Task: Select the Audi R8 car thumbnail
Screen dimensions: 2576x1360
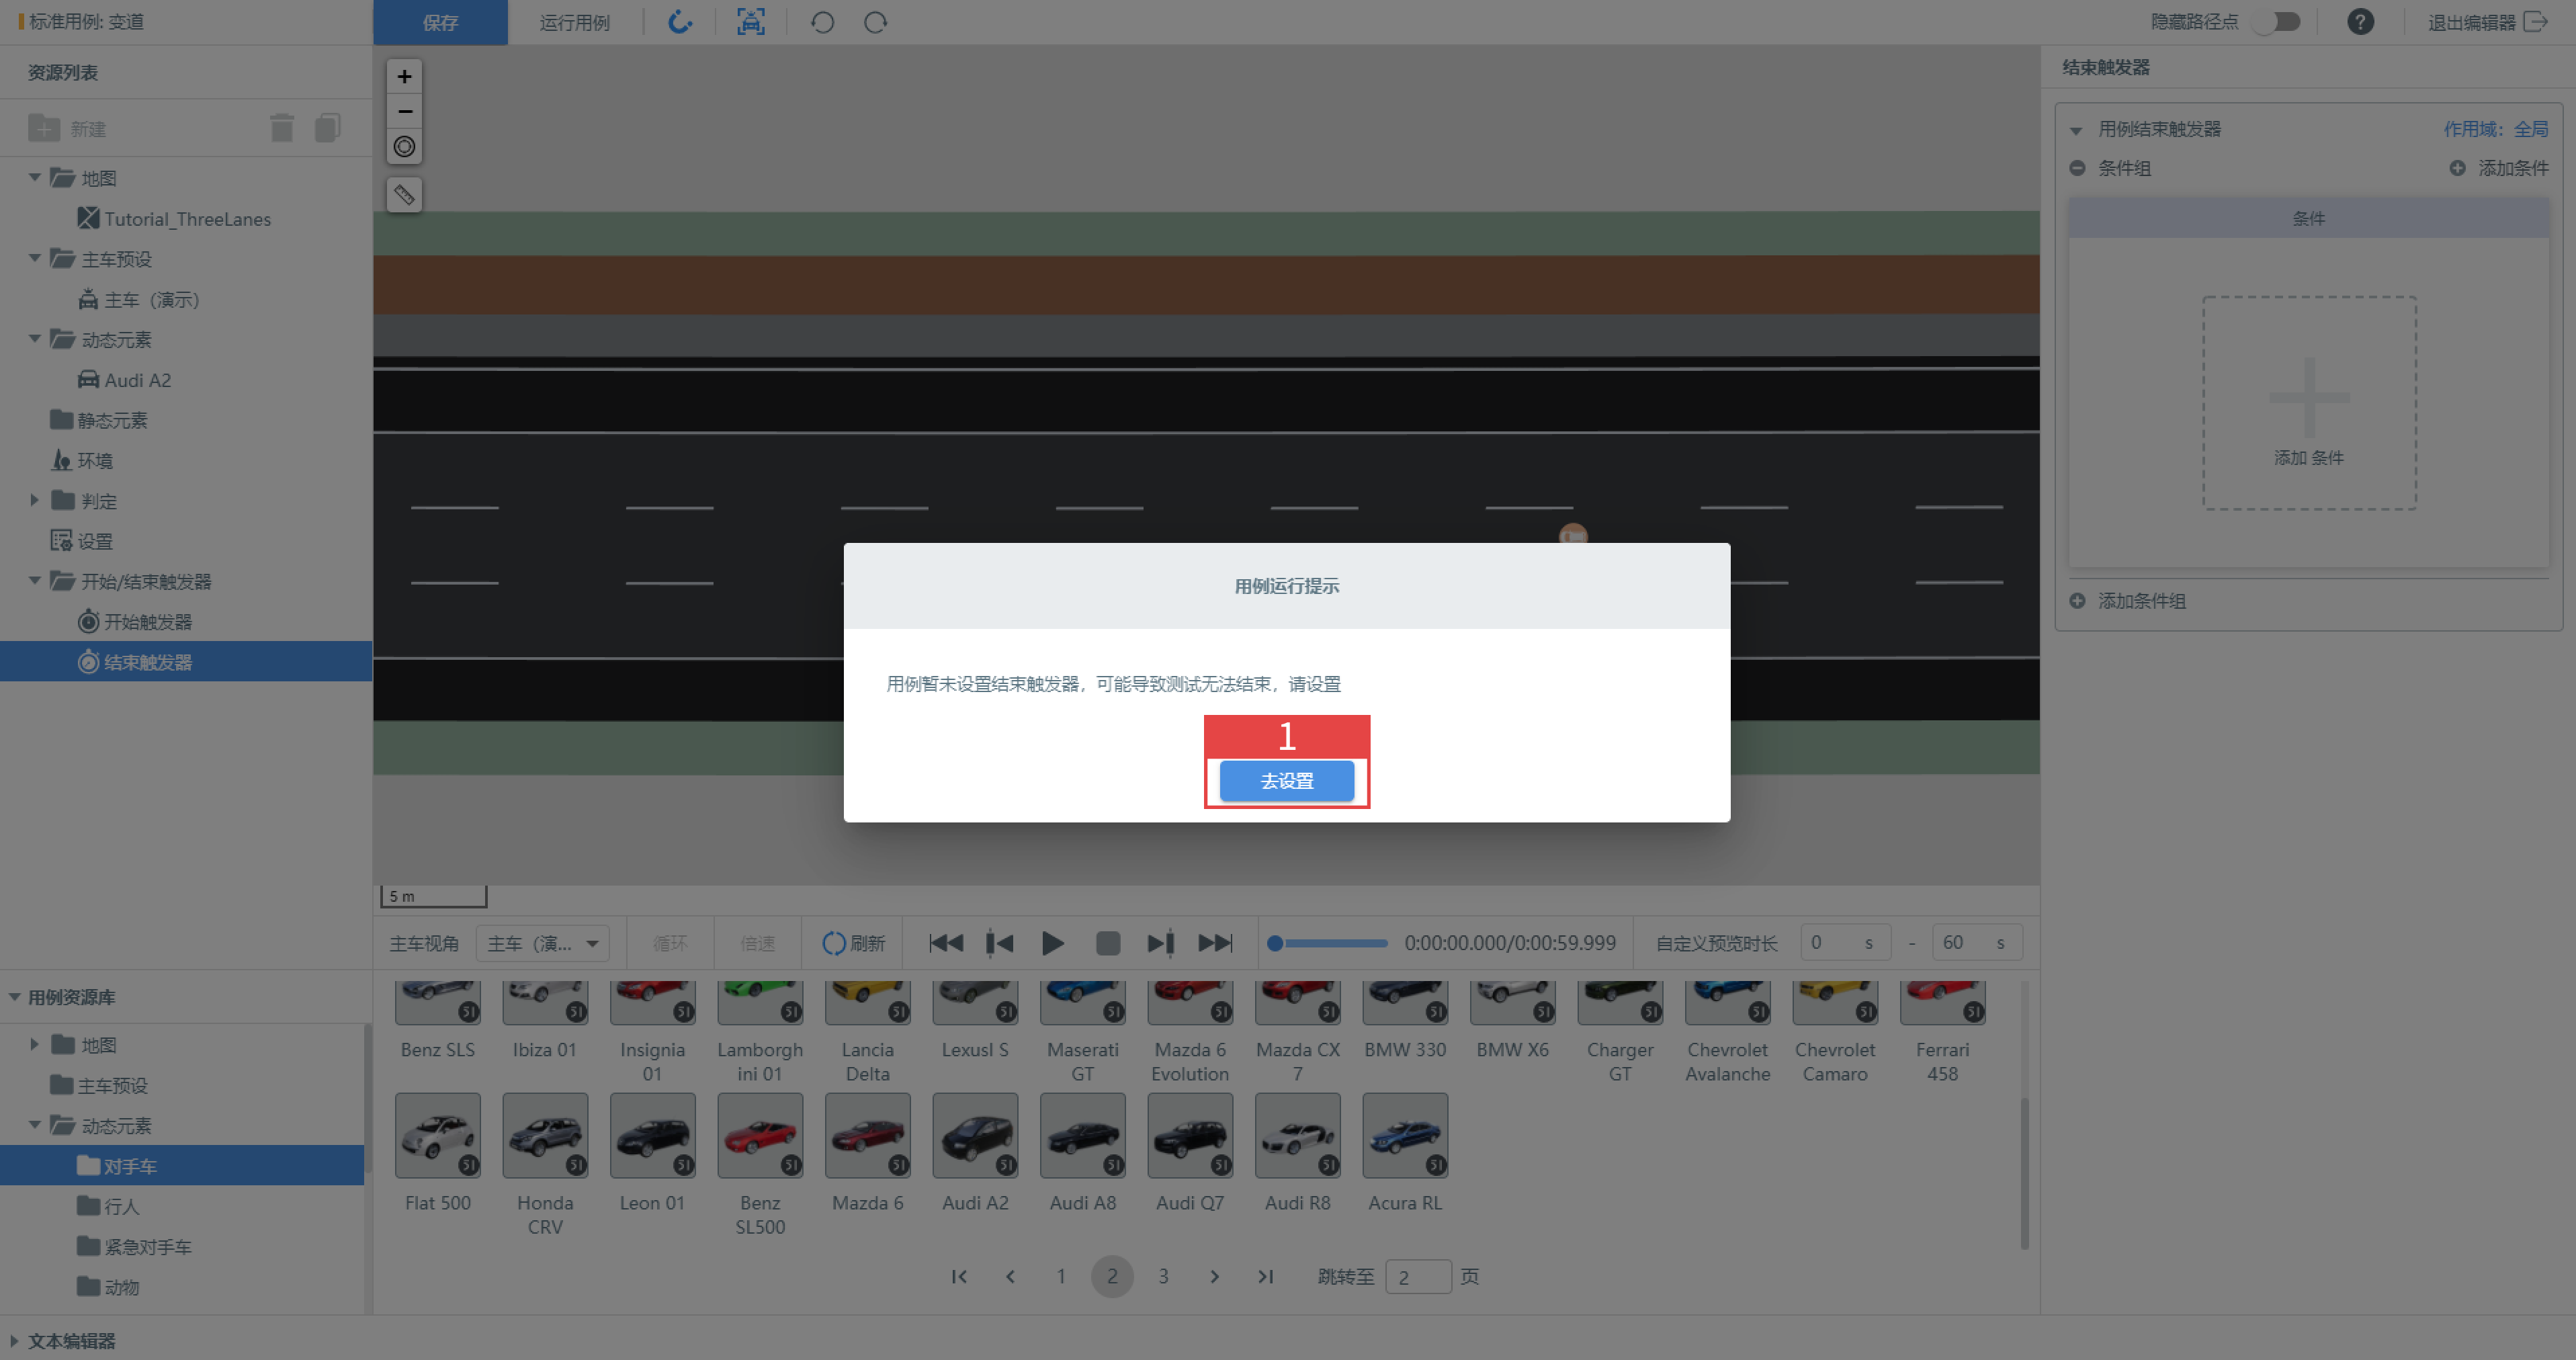Action: pos(1297,1135)
